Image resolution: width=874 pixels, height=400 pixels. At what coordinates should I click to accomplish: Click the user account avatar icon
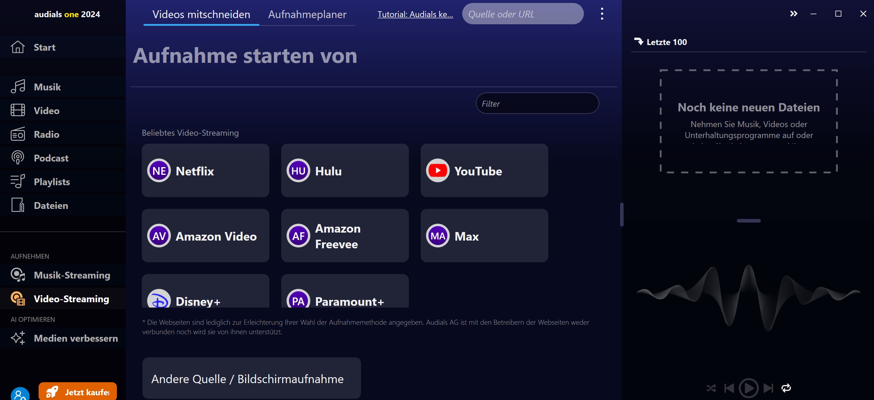coord(20,394)
